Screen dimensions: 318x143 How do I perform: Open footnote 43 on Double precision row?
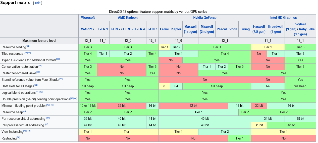click(72, 98)
